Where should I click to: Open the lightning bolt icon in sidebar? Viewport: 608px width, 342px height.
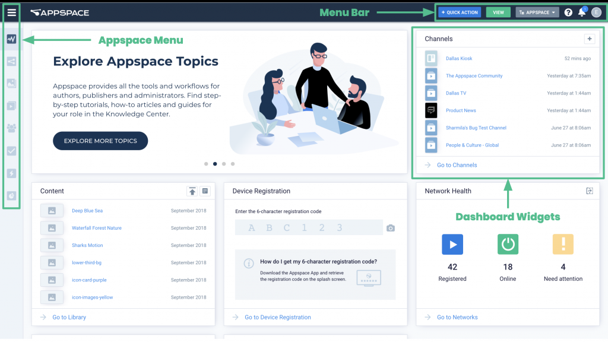(x=11, y=173)
